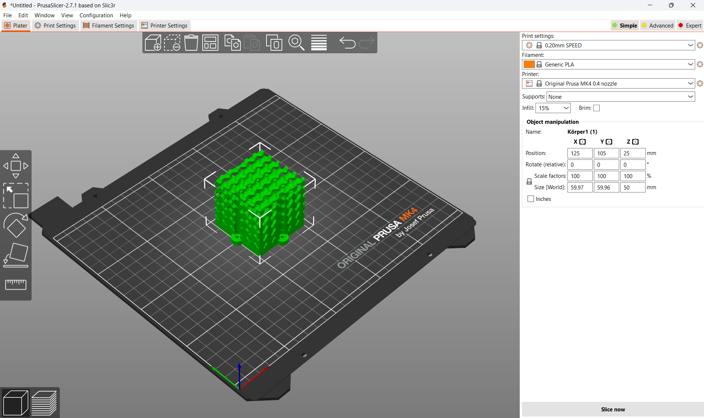Screen dimensions: 704x418
Task: Open the View menu
Action: point(67,15)
